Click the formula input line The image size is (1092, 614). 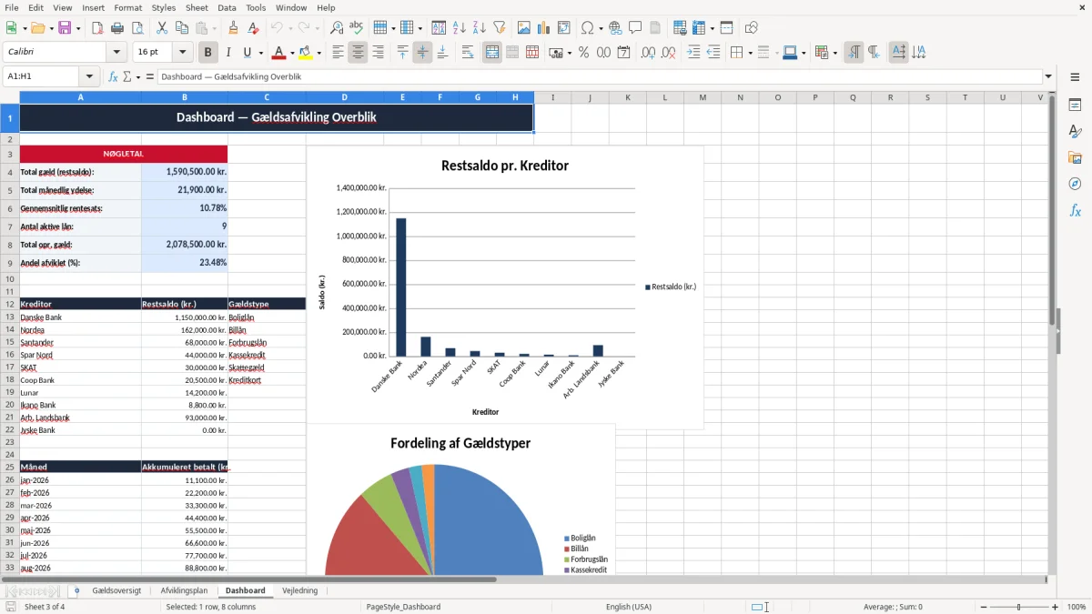pyautogui.click(x=600, y=76)
